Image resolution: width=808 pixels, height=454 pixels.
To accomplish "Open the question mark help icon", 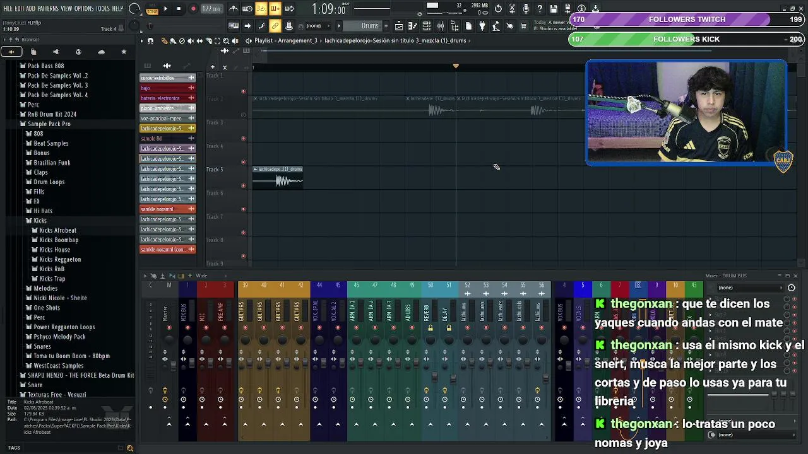I will 540,9.
